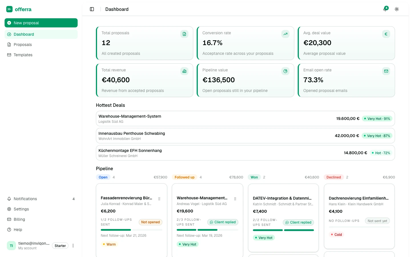Click the drag handle on Warehouse-Management card
Screen dimensions: 411x257
235,199
